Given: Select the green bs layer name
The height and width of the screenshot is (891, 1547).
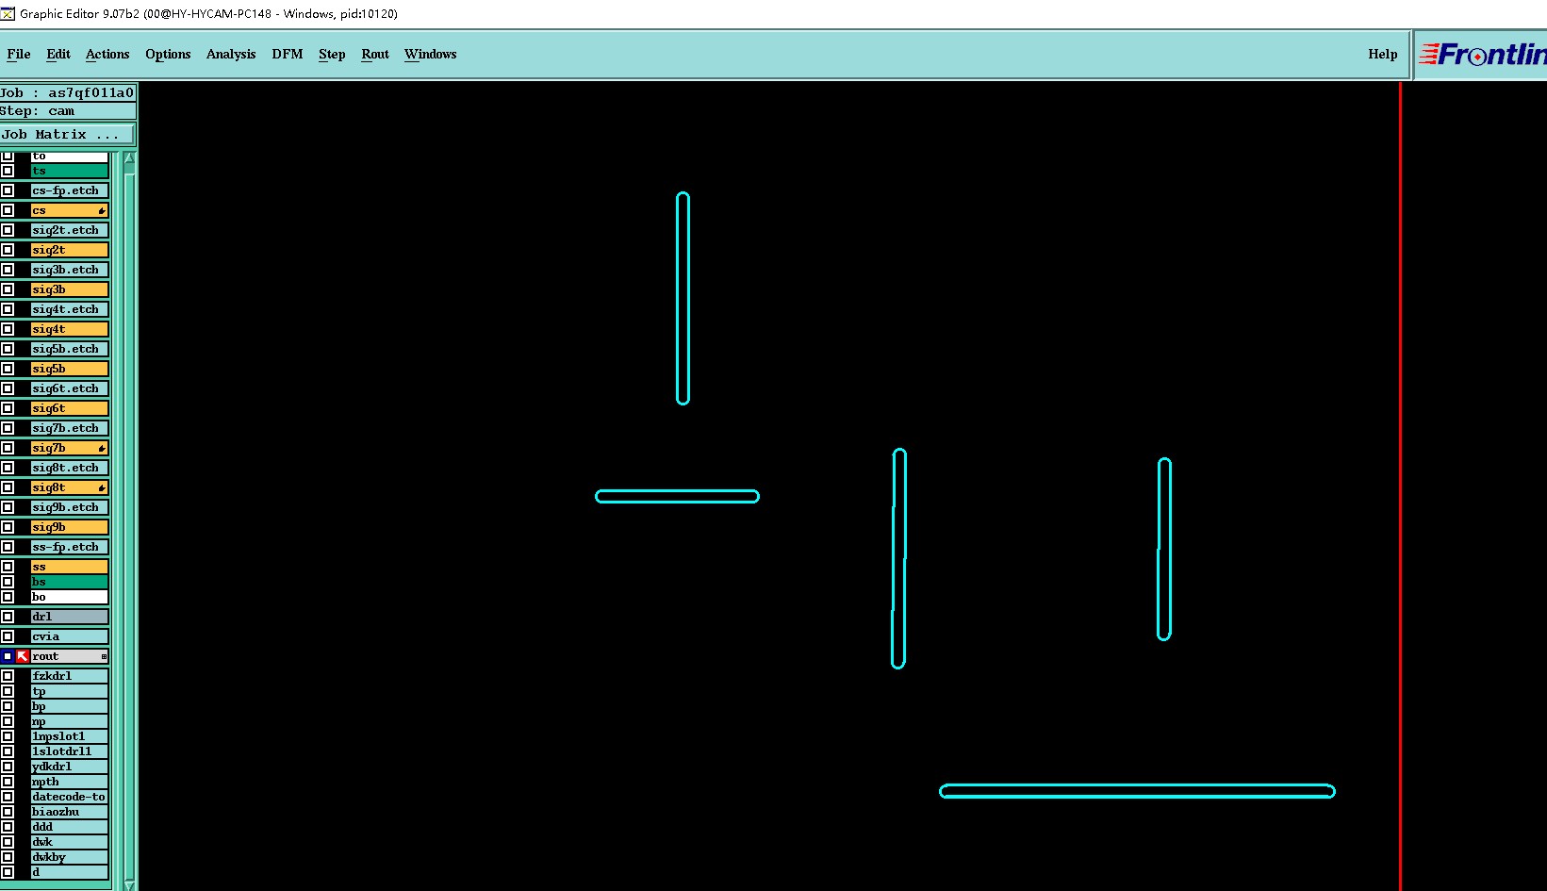Looking at the screenshot, I should (69, 582).
